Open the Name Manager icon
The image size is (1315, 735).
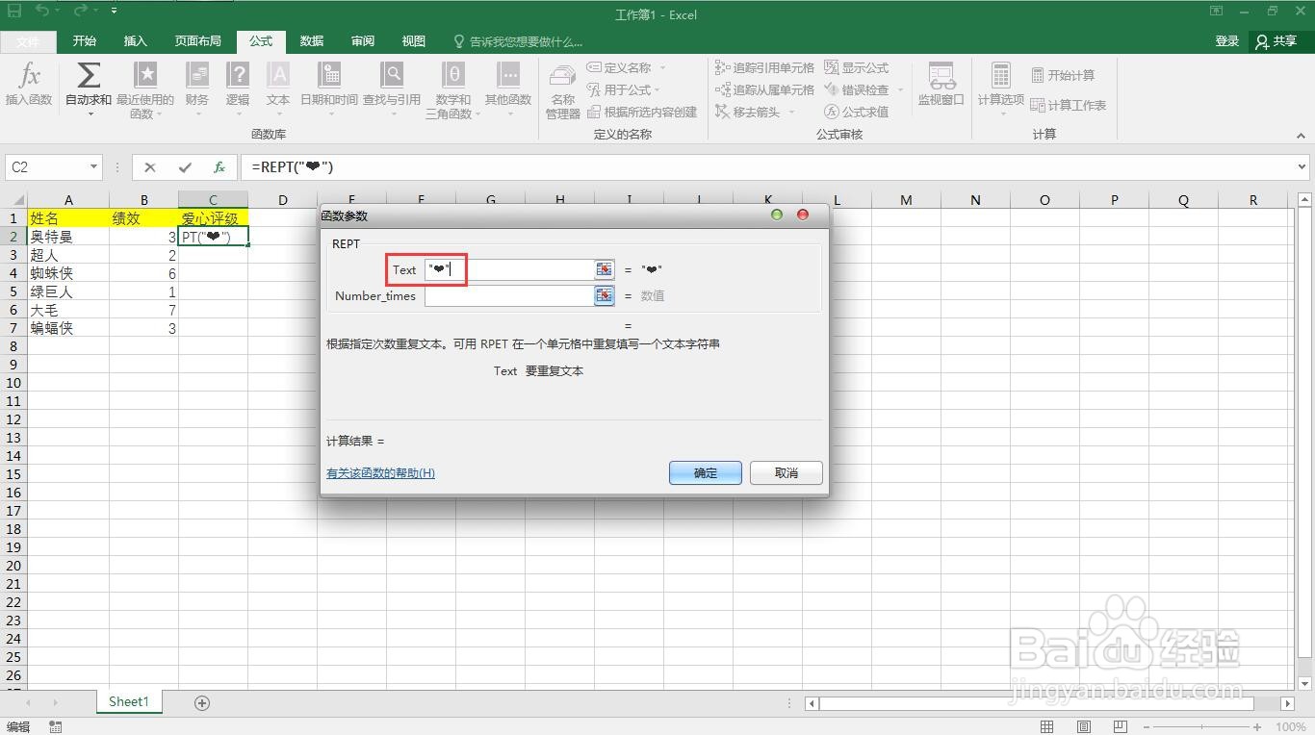[563, 76]
